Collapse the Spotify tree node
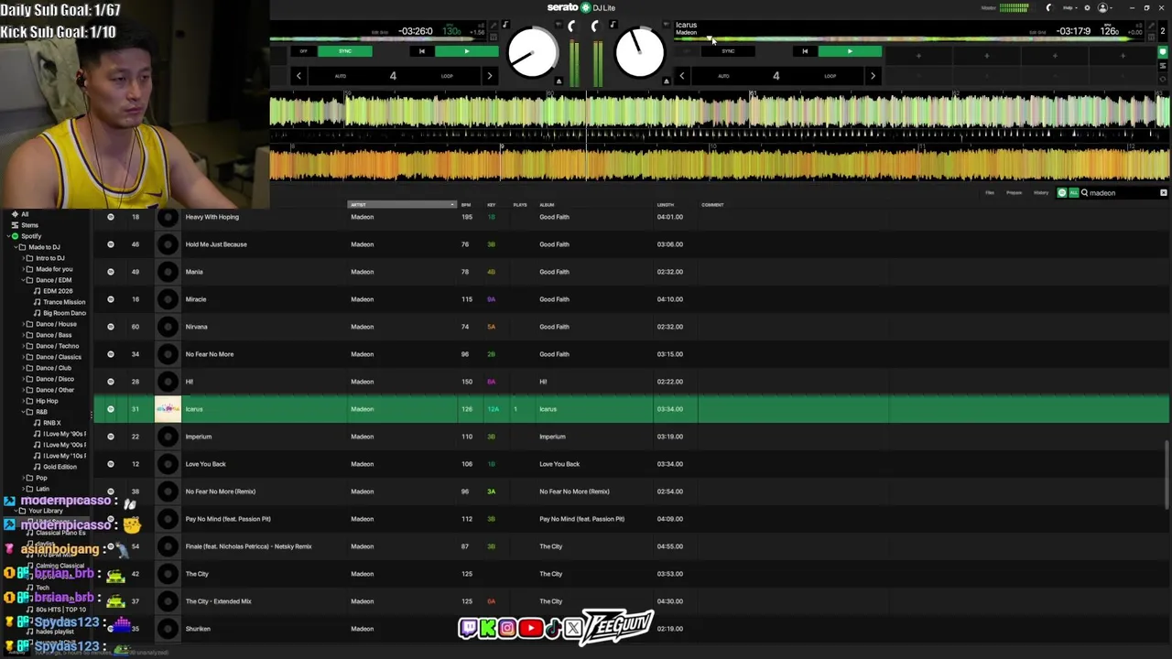The height and width of the screenshot is (659, 1172). [8, 236]
